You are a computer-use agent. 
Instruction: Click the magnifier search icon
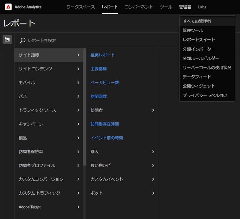tap(22, 40)
